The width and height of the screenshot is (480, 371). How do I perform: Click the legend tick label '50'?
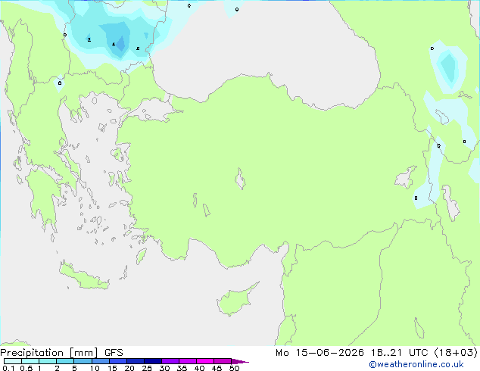[235, 368]
